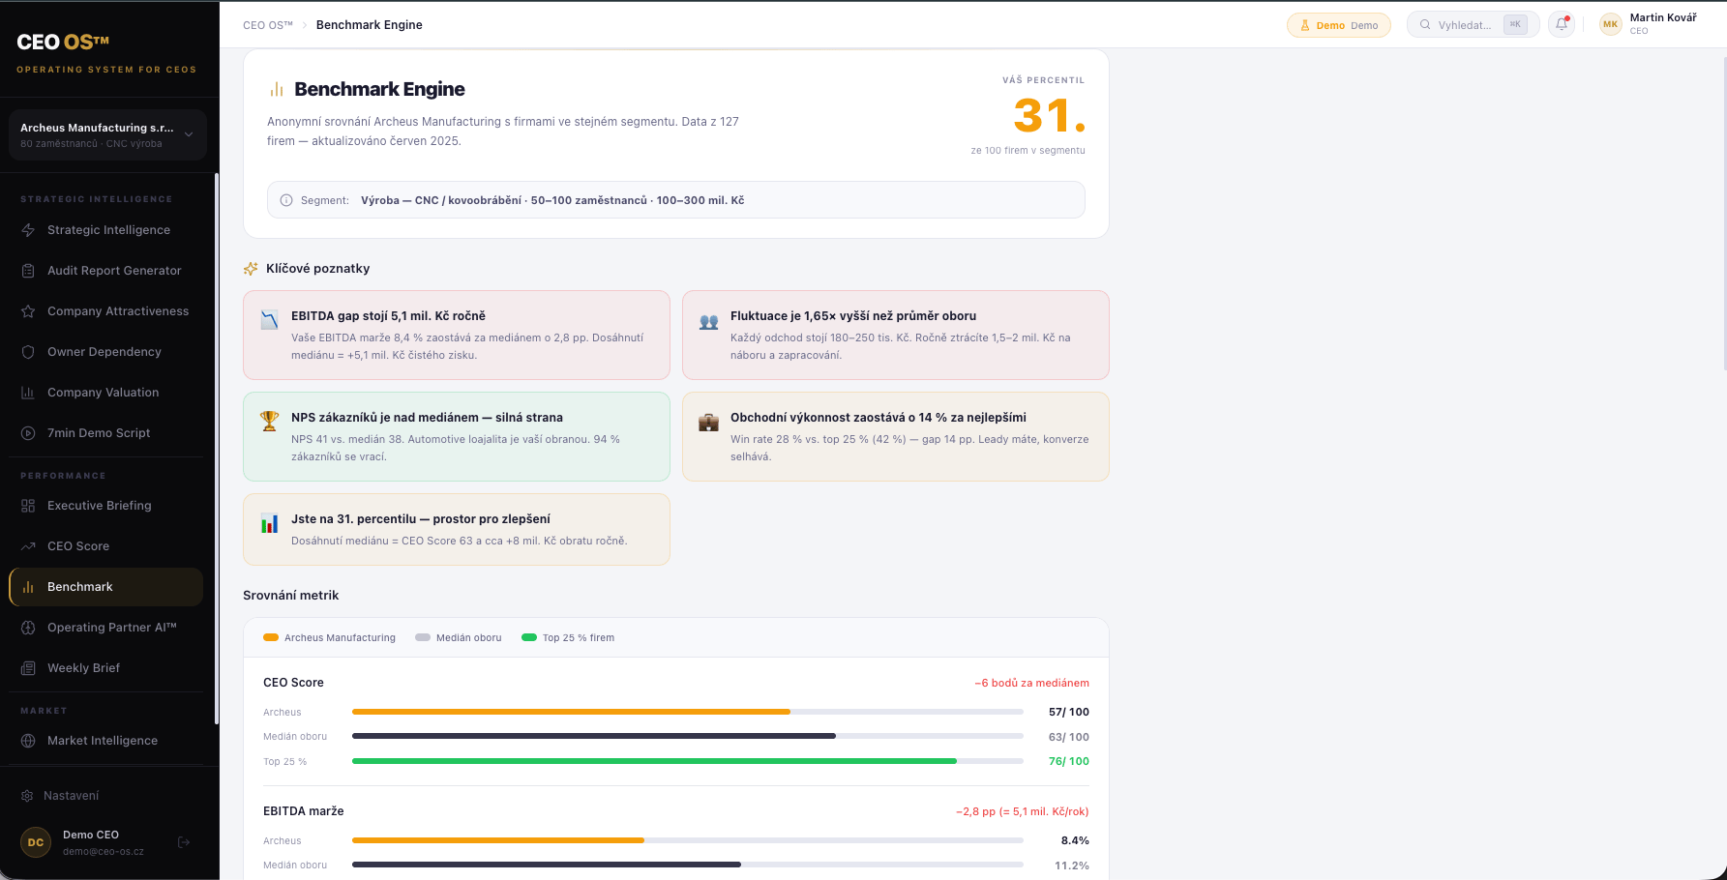The width and height of the screenshot is (1727, 880).
Task: Click sidebar vertical scrollbar
Action: [x=216, y=449]
